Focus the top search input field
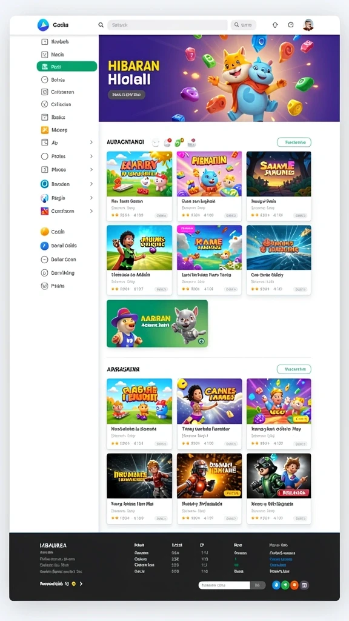This screenshot has width=349, height=621. (167, 25)
